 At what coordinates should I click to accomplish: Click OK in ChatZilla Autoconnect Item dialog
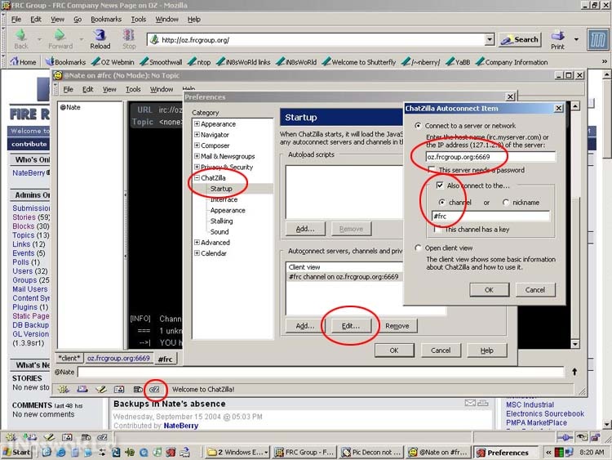[489, 290]
